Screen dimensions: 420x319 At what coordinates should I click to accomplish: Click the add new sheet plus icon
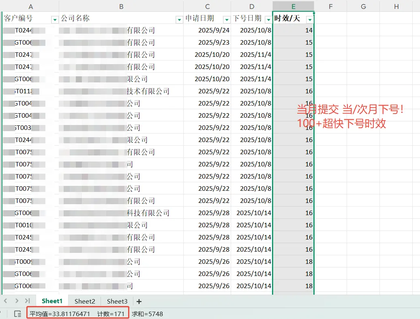(x=139, y=302)
